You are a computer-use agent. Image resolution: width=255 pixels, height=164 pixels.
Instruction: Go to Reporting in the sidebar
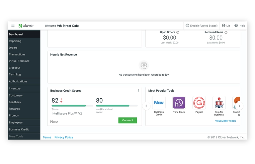pyautogui.click(x=15, y=41)
